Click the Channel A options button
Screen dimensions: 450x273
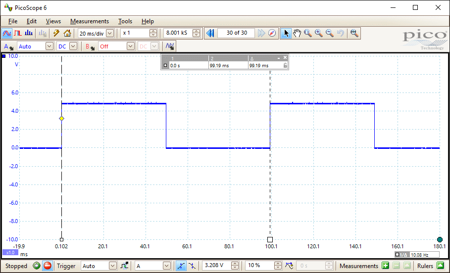pos(8,46)
